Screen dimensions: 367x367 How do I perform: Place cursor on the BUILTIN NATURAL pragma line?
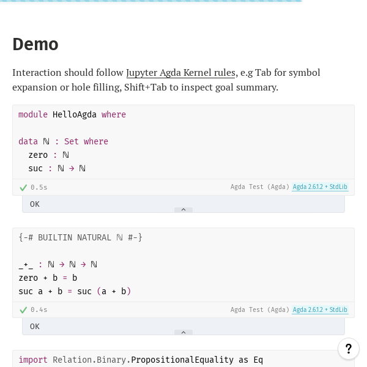[x=80, y=237]
